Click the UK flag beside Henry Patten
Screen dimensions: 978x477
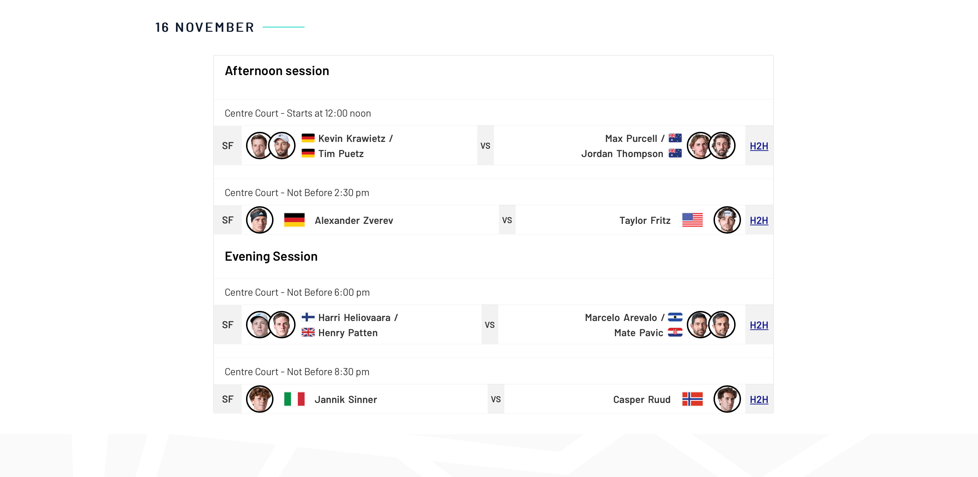pos(308,333)
